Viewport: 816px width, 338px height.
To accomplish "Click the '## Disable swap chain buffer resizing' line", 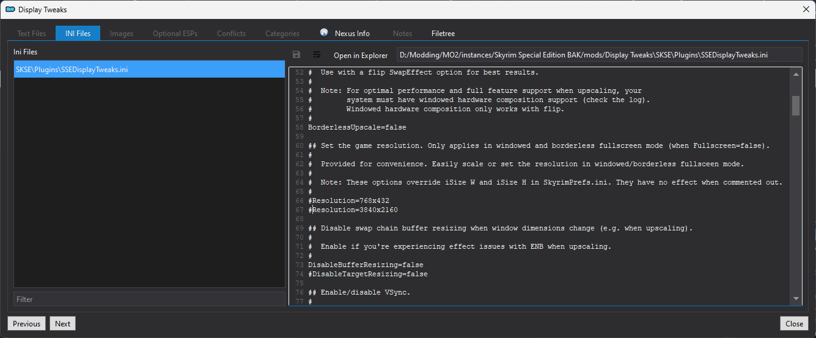I will pyautogui.click(x=501, y=228).
